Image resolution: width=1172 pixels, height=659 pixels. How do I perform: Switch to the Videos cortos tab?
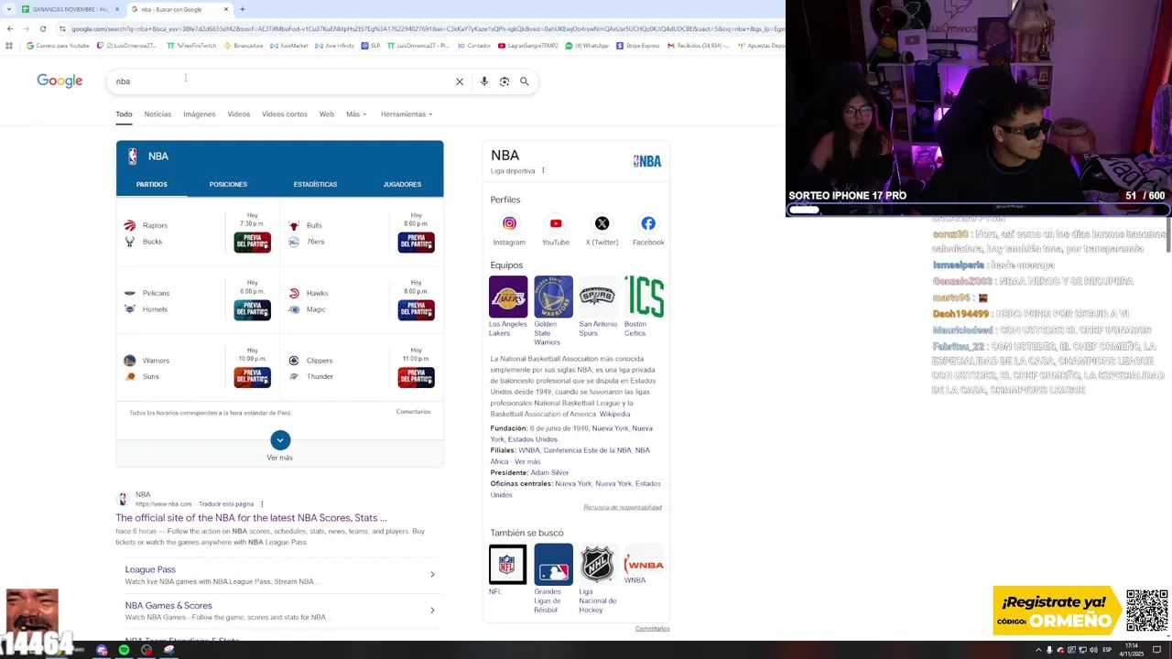[x=285, y=114]
